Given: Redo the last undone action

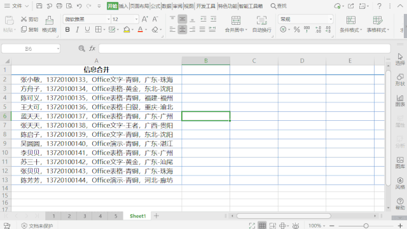Looking at the screenshot, I should coord(89,6).
